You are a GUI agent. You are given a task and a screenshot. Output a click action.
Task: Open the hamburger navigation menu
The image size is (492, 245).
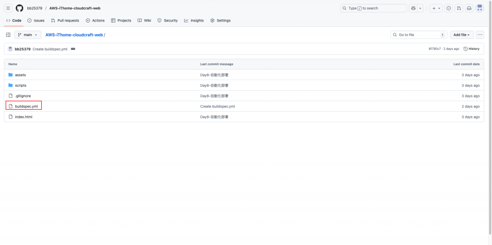[8, 8]
